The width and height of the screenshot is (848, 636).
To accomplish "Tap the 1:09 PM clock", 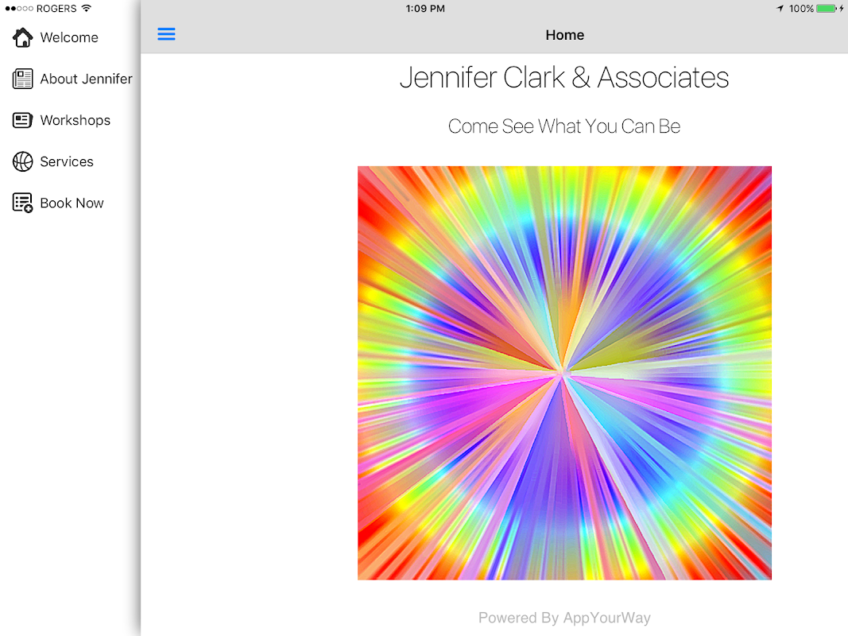I will click(x=425, y=9).
